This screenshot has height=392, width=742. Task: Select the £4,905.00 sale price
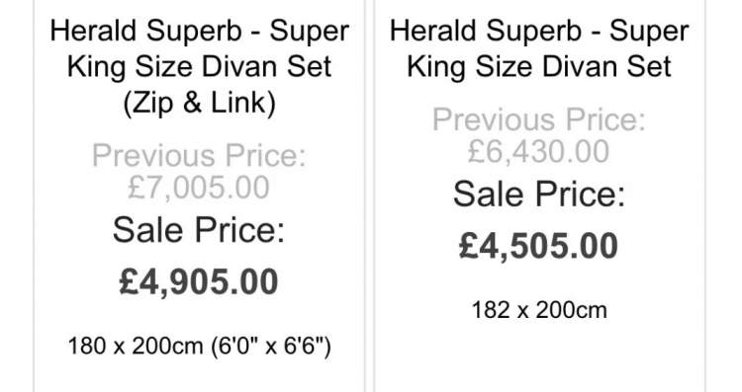tap(199, 282)
